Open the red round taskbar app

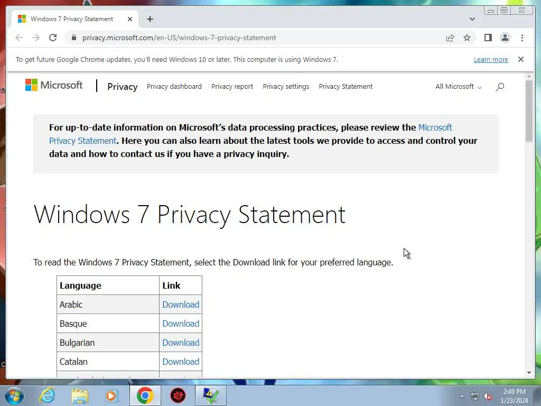click(x=178, y=395)
